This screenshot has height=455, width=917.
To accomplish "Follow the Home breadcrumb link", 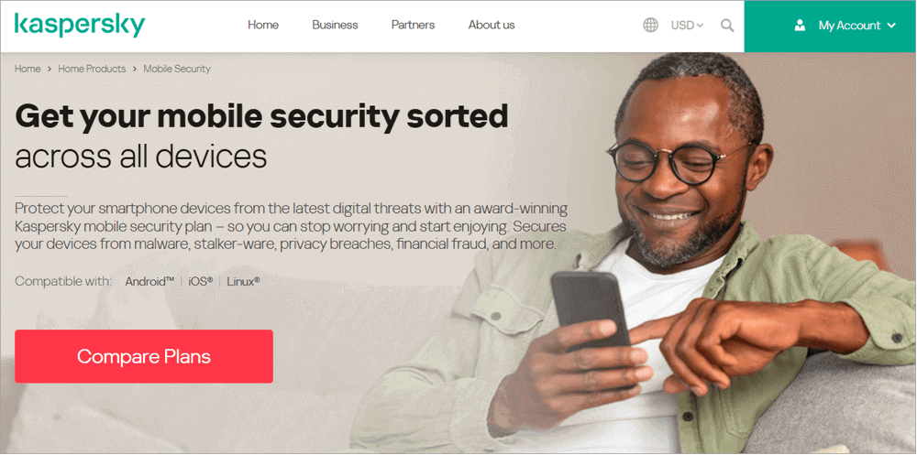I will (28, 69).
